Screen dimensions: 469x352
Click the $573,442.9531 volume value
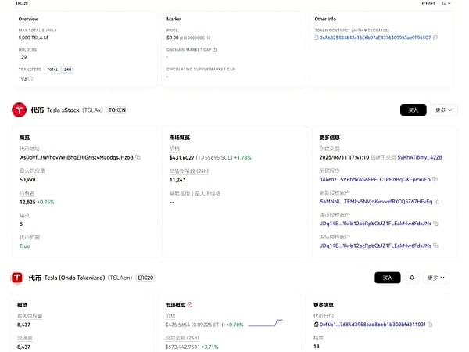tap(182, 347)
